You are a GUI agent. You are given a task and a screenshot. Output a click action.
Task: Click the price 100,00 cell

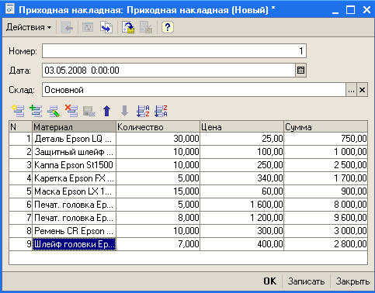point(241,152)
